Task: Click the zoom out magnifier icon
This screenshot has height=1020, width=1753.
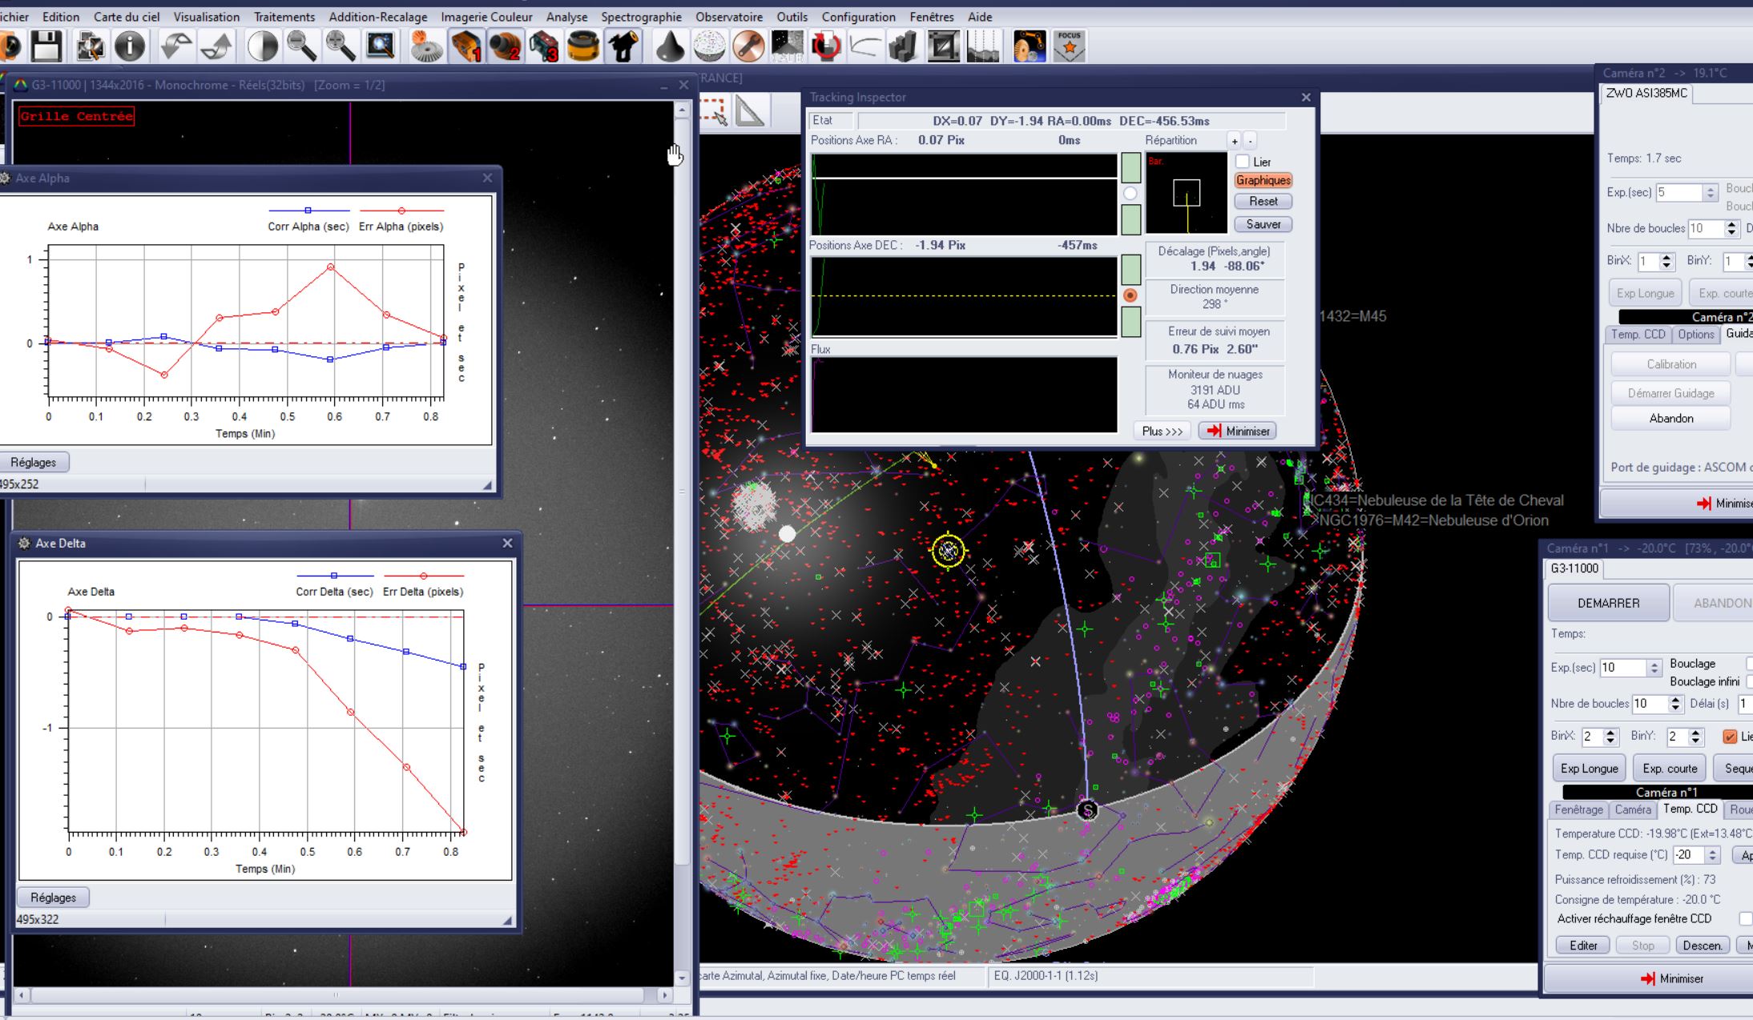Action: point(302,46)
